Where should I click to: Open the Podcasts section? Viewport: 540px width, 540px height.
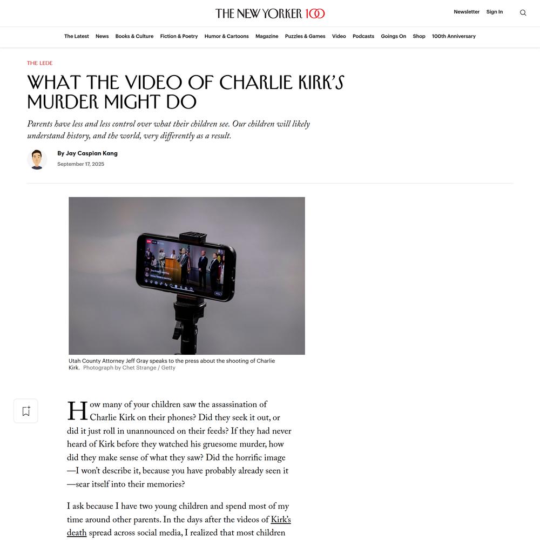[363, 36]
